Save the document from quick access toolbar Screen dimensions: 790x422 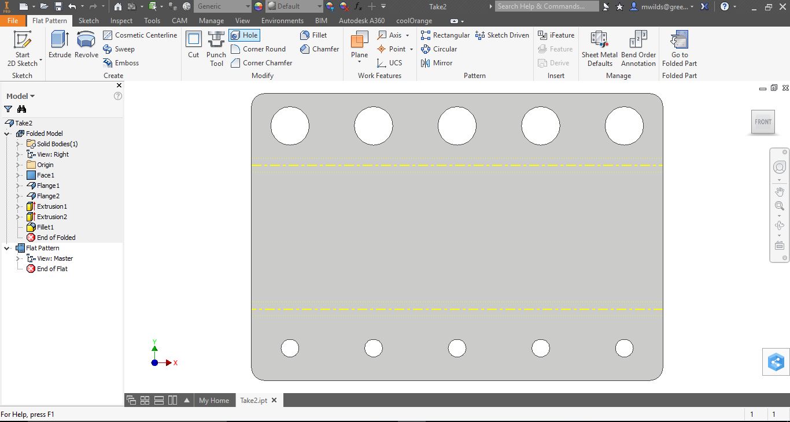pyautogui.click(x=58, y=6)
